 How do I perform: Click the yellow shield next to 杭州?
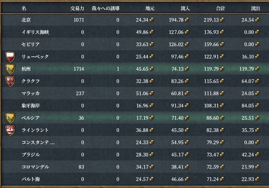[10, 69]
